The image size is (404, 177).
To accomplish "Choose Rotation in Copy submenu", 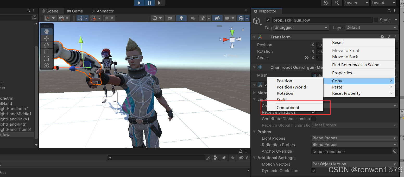I will [x=295, y=93].
